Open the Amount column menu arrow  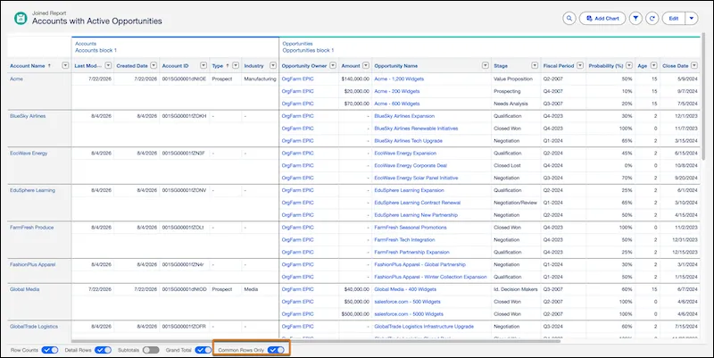click(x=366, y=65)
